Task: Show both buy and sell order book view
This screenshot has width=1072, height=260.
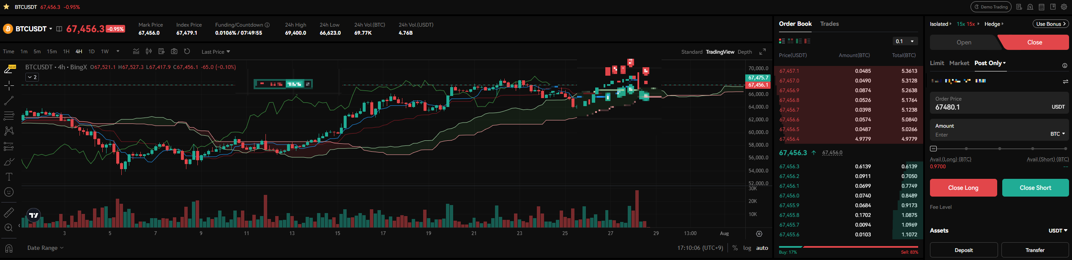Action: pyautogui.click(x=782, y=41)
